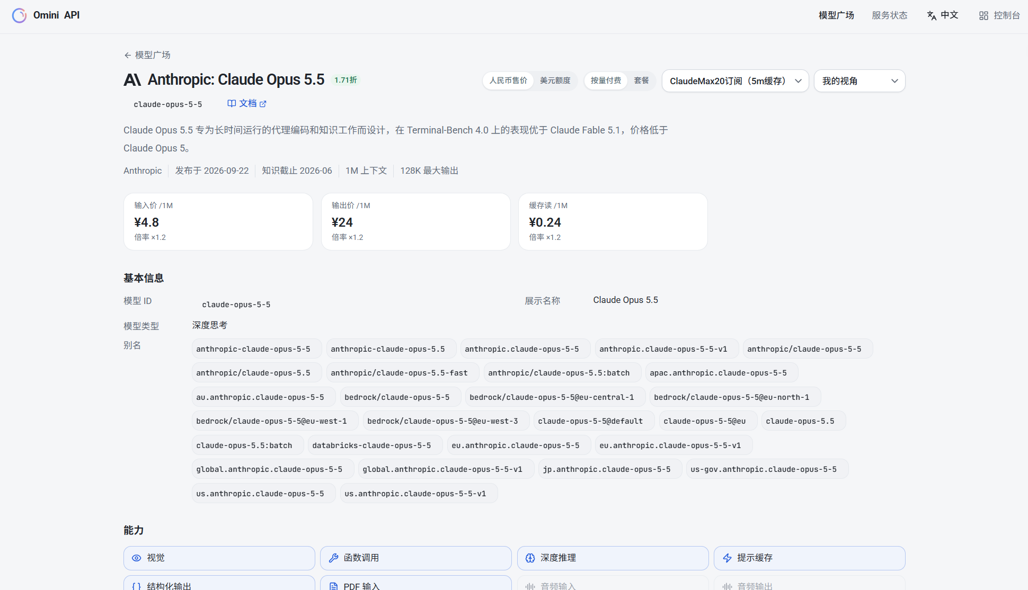Open the ClaudeMax20订阅 dropdown
Screen dimensions: 1028x590
pos(735,81)
